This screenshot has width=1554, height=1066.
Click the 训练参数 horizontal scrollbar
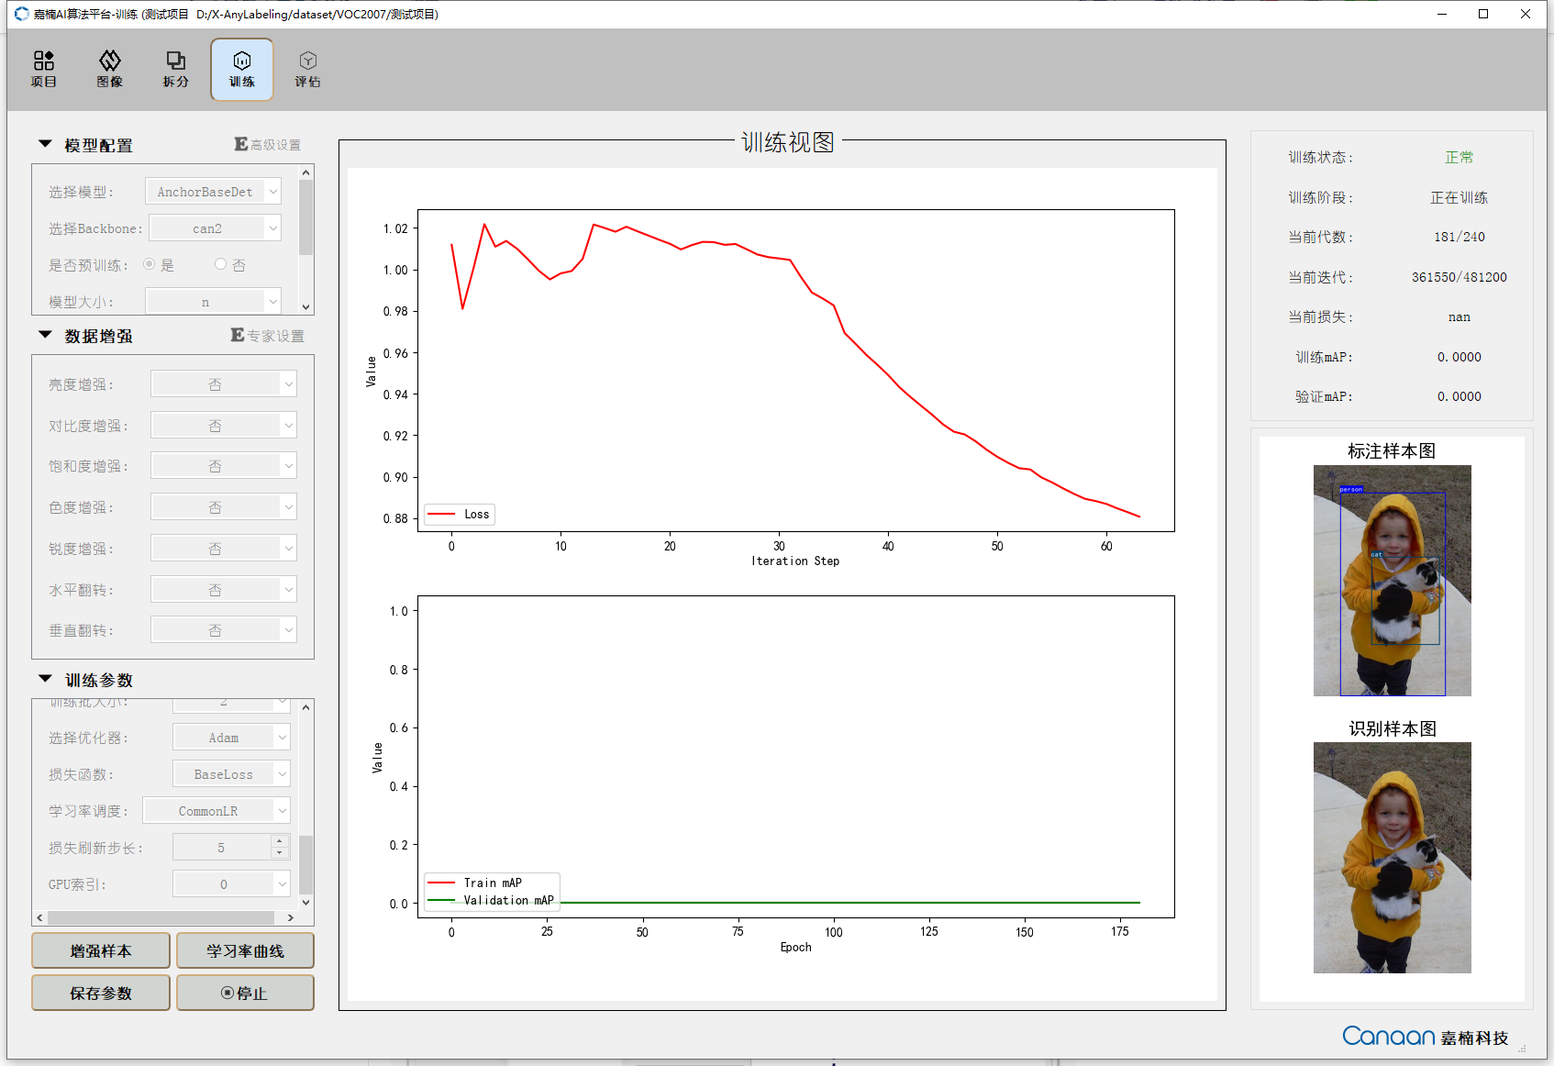[x=161, y=917]
